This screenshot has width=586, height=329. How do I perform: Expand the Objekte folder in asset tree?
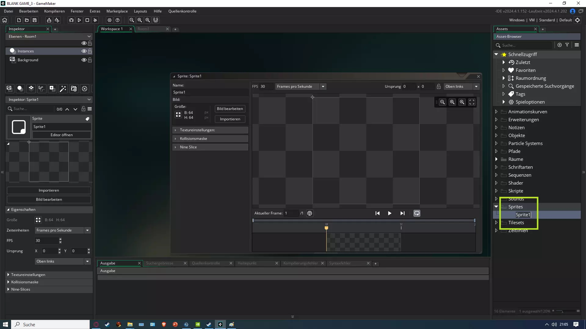[496, 136]
